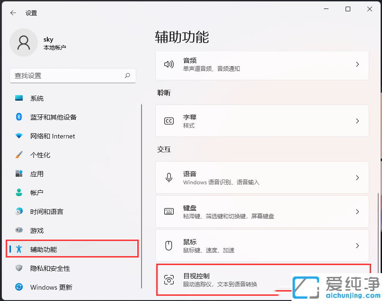Click the 音频 speaker icon
The width and height of the screenshot is (382, 301).
(x=169, y=65)
